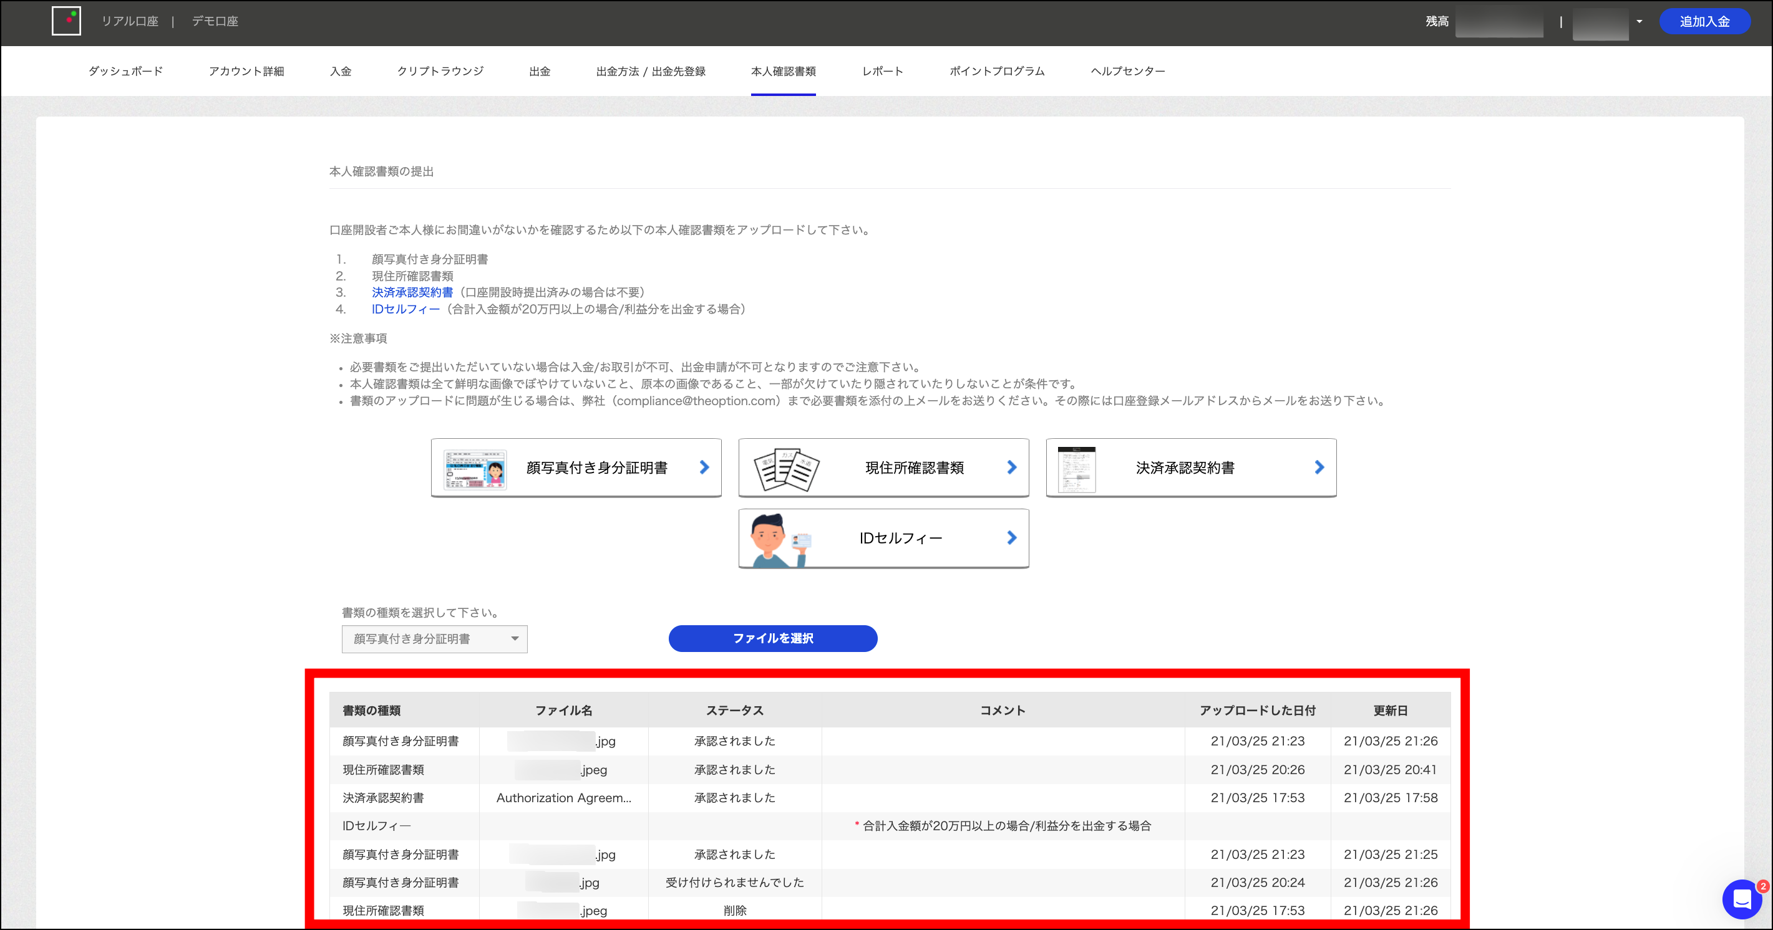The image size is (1773, 930).
Task: Click the update date 21/03/25 21:25
Action: click(1391, 855)
